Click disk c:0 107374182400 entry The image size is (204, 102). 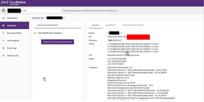(x=117, y=59)
